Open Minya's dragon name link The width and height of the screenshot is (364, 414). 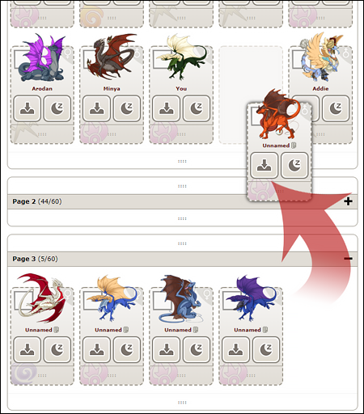pyautogui.click(x=112, y=89)
